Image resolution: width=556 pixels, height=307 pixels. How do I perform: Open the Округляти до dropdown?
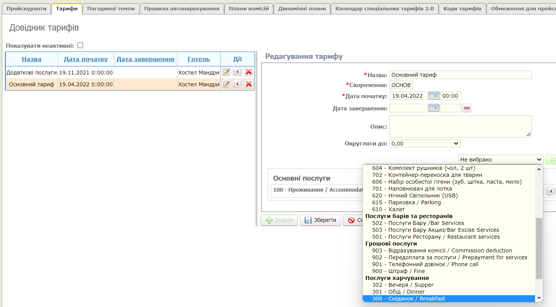[x=424, y=144]
